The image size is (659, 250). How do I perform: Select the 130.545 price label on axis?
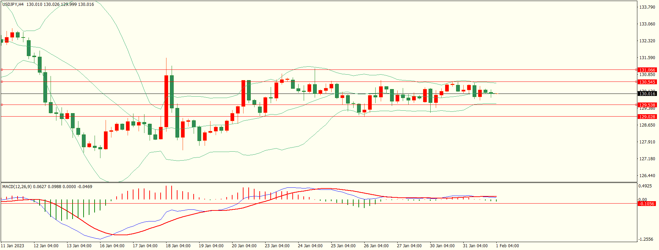tap(647, 82)
